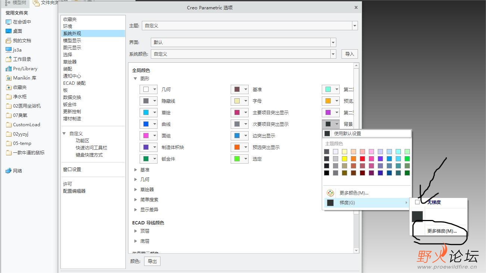Screen dimensions: 486x273
Task: Select 使用默认设置 in color popup
Action: [367, 134]
